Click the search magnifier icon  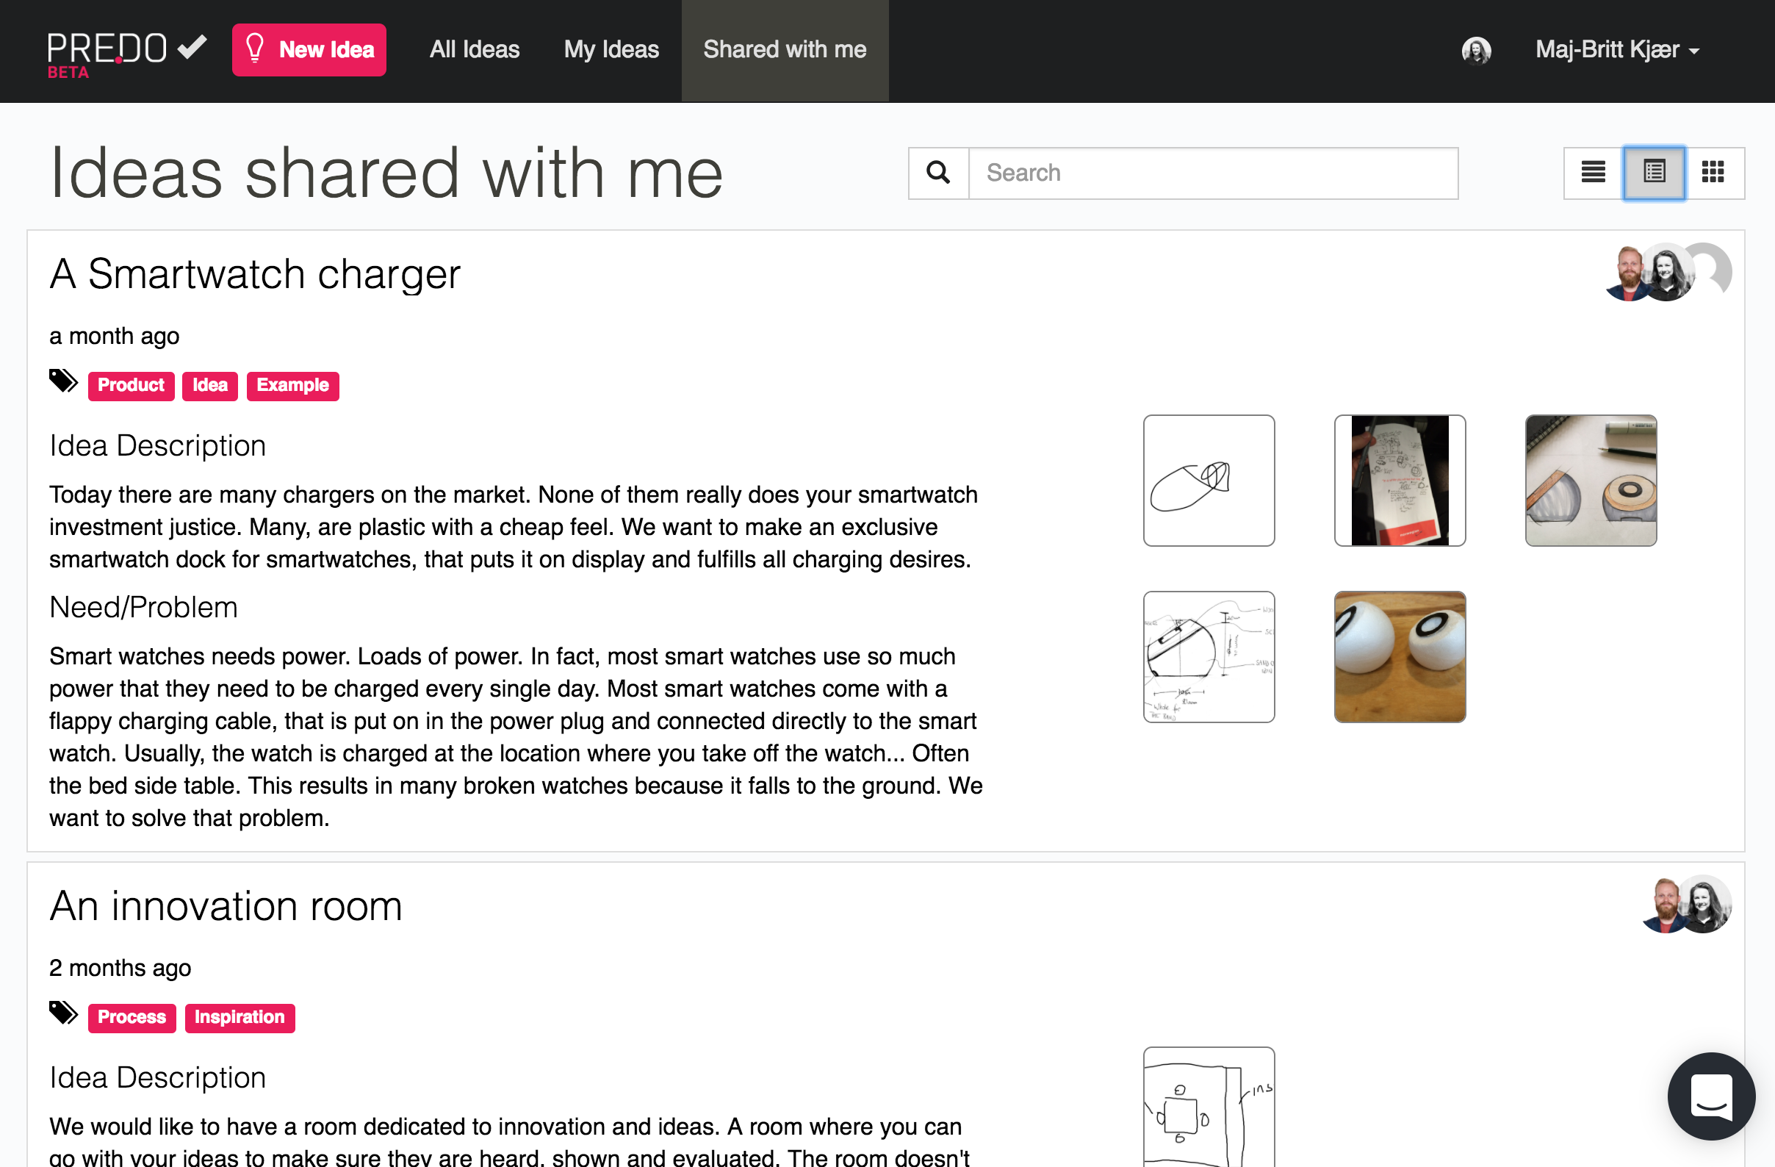[x=938, y=173]
